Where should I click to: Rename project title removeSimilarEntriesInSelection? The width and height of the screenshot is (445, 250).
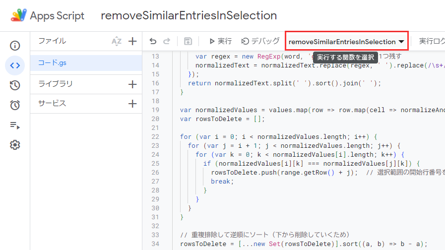(189, 15)
